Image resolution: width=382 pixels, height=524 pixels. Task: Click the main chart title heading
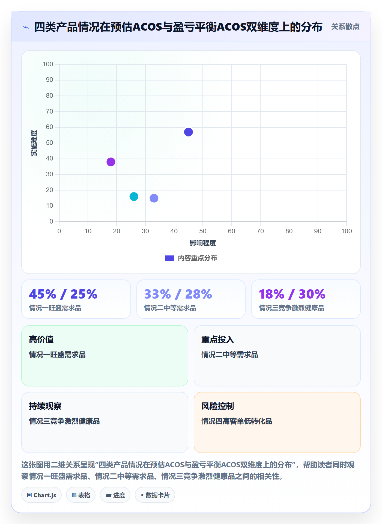[178, 27]
